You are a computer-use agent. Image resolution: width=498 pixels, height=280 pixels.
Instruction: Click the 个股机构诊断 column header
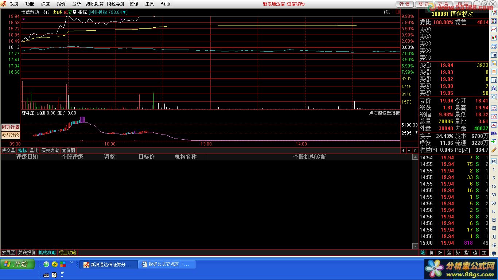point(310,157)
